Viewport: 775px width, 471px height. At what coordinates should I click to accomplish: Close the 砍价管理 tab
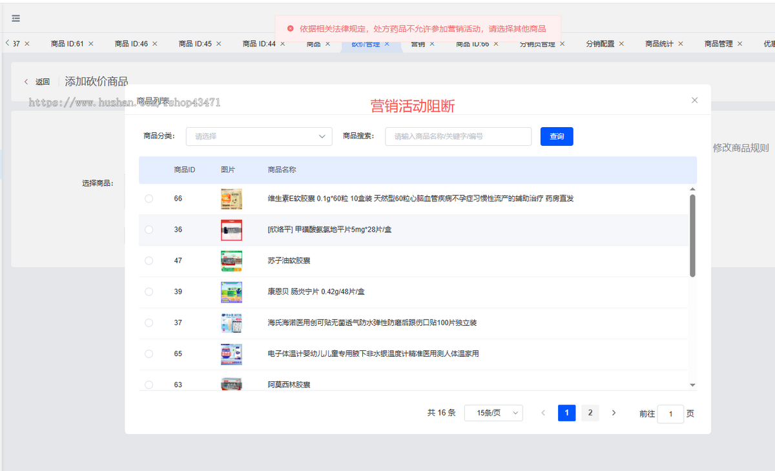tap(387, 44)
